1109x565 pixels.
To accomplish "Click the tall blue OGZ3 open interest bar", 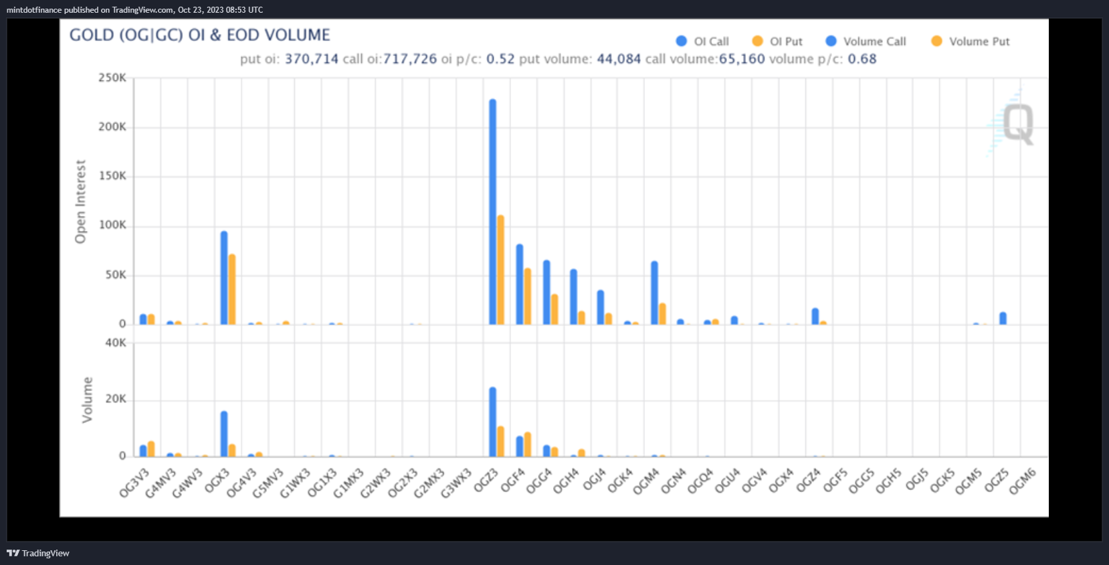I will pyautogui.click(x=493, y=212).
